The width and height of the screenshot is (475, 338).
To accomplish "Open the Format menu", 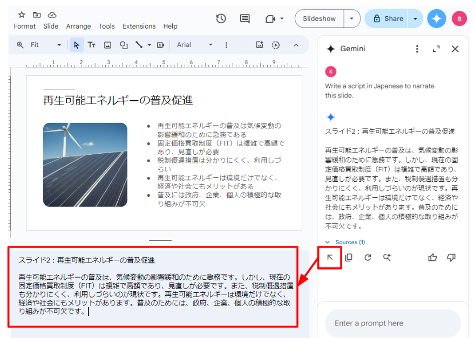I will point(24,26).
